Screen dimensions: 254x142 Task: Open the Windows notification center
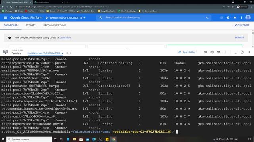click(250, 139)
